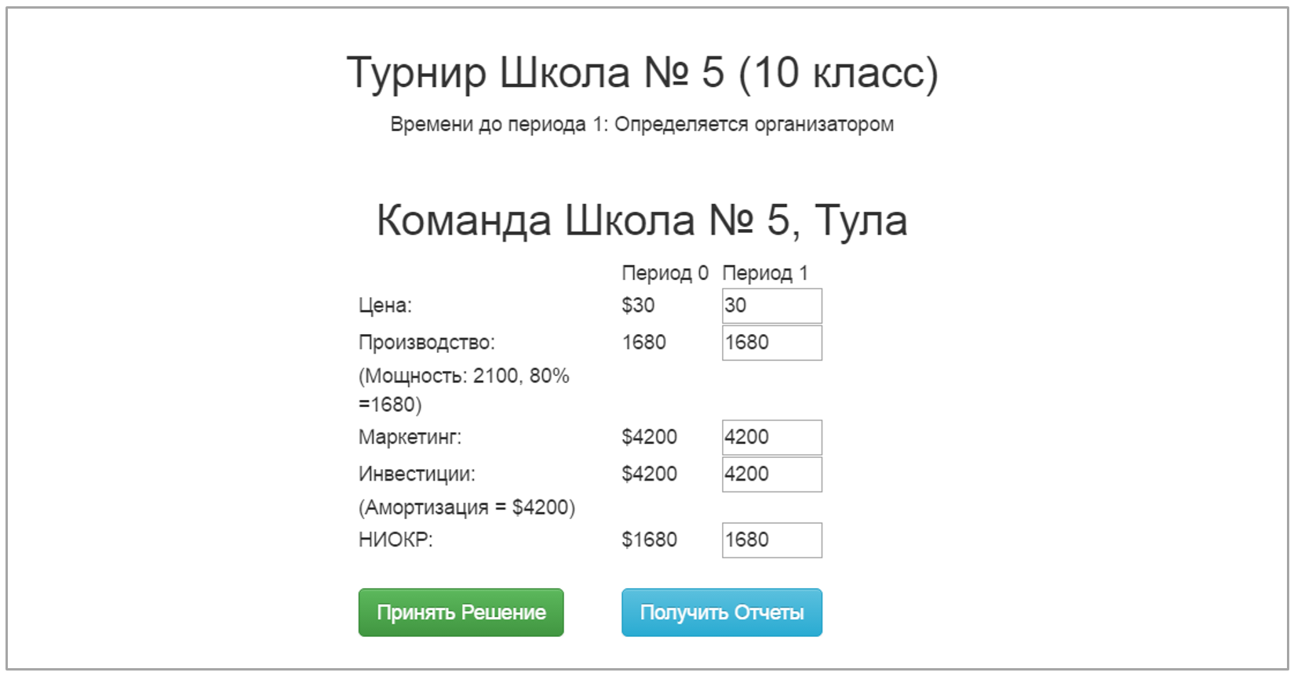Click the НИОКР row label
Viewport: 1294px width, 676px height.
[x=395, y=540]
